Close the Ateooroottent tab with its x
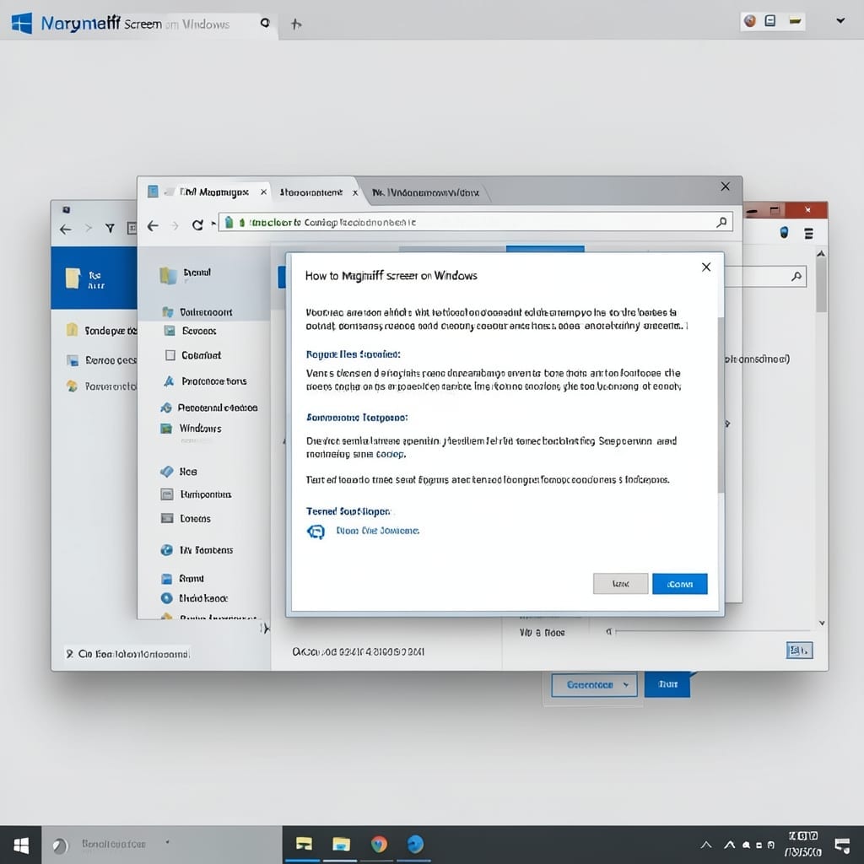The image size is (864, 864). click(x=355, y=193)
